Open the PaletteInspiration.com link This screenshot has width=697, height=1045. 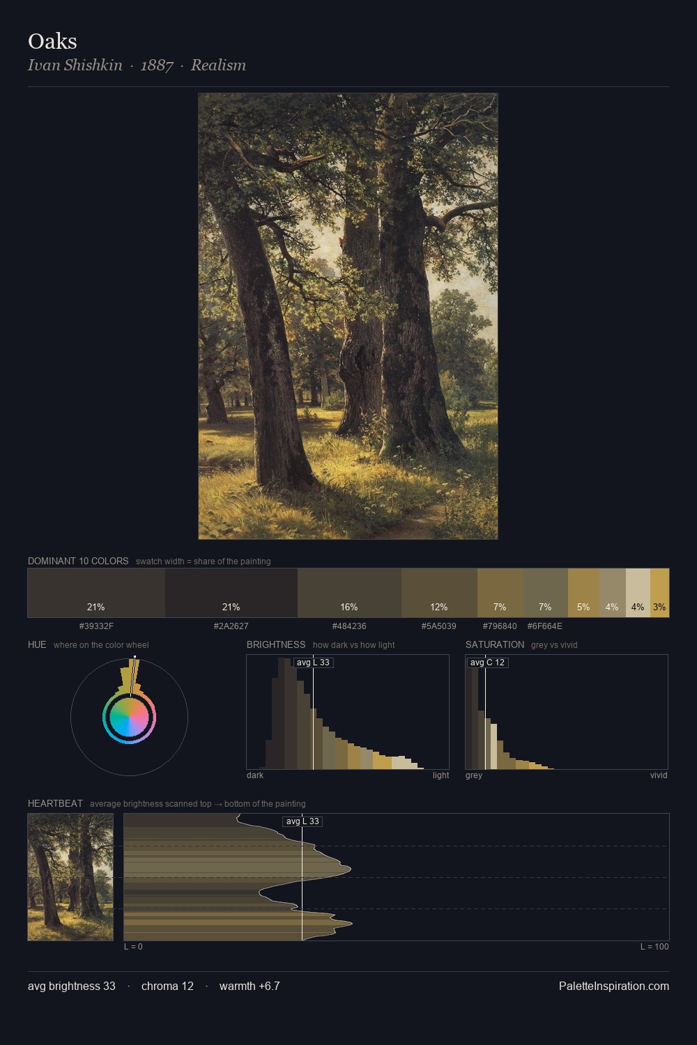614,986
